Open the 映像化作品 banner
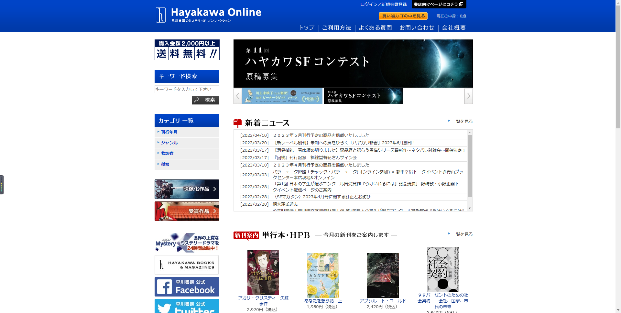This screenshot has height=313, width=621. point(187,189)
